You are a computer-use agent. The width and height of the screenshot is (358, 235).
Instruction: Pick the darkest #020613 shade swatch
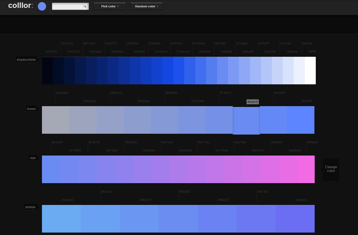coord(47,70)
